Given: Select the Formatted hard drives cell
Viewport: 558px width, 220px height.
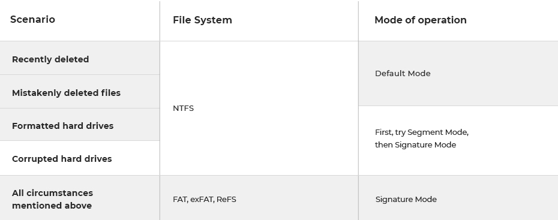Looking at the screenshot, I should point(80,125).
